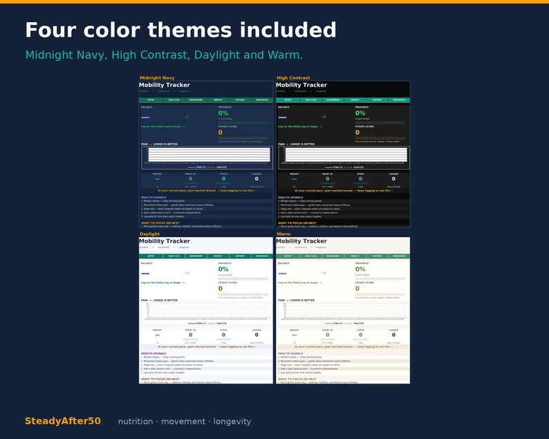Viewport: 549px width, 439px height.
Task: Click 'What to focus on next' in High Contrast
Action: [x=297, y=223]
